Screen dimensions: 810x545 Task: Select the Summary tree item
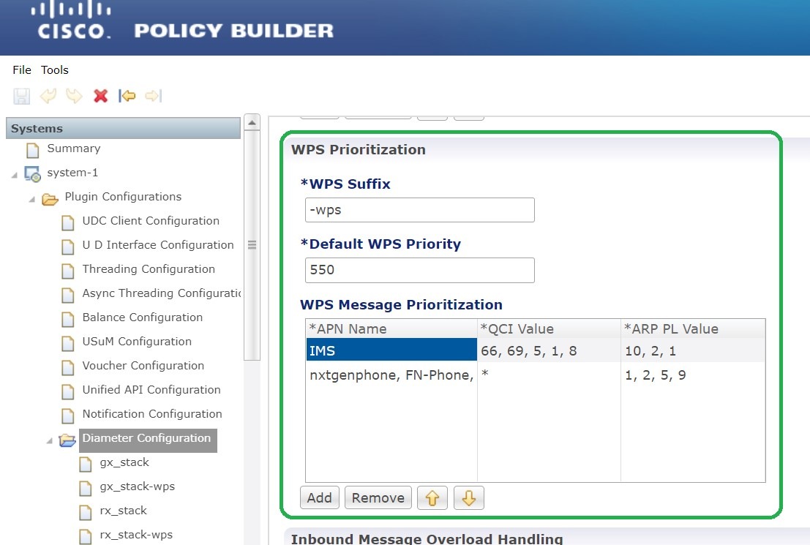click(x=74, y=149)
